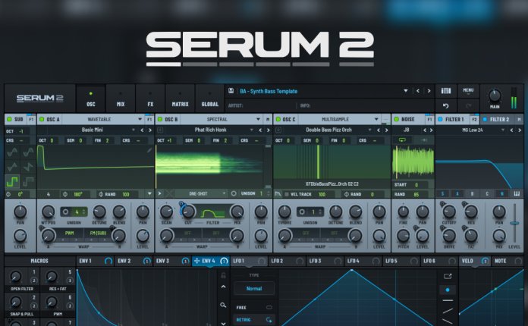Select the LFO 2 tab
The height and width of the screenshot is (326, 528).
click(x=288, y=261)
